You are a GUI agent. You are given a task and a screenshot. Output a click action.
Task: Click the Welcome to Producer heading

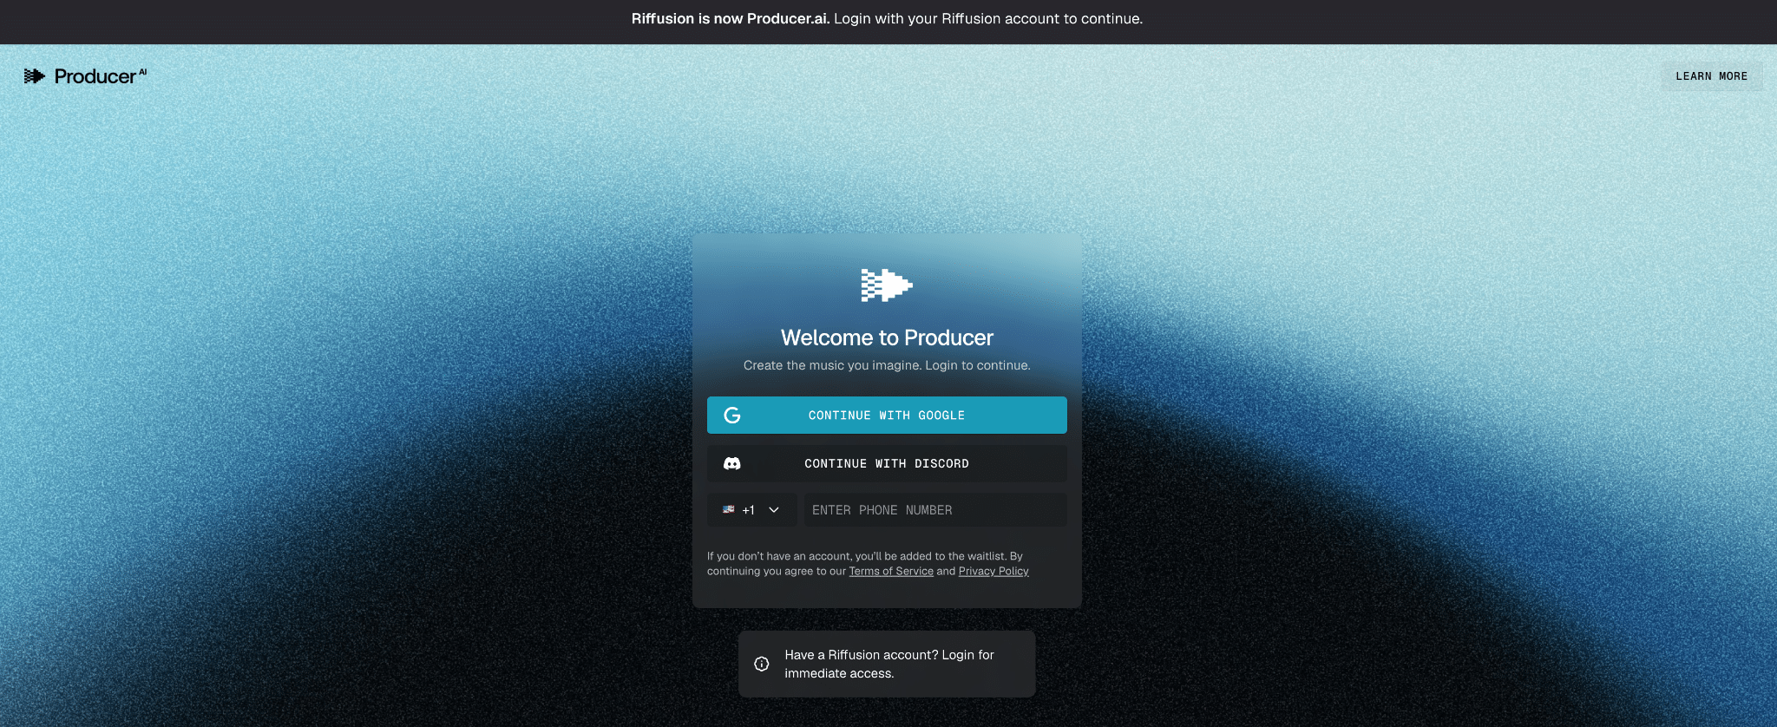coord(887,337)
